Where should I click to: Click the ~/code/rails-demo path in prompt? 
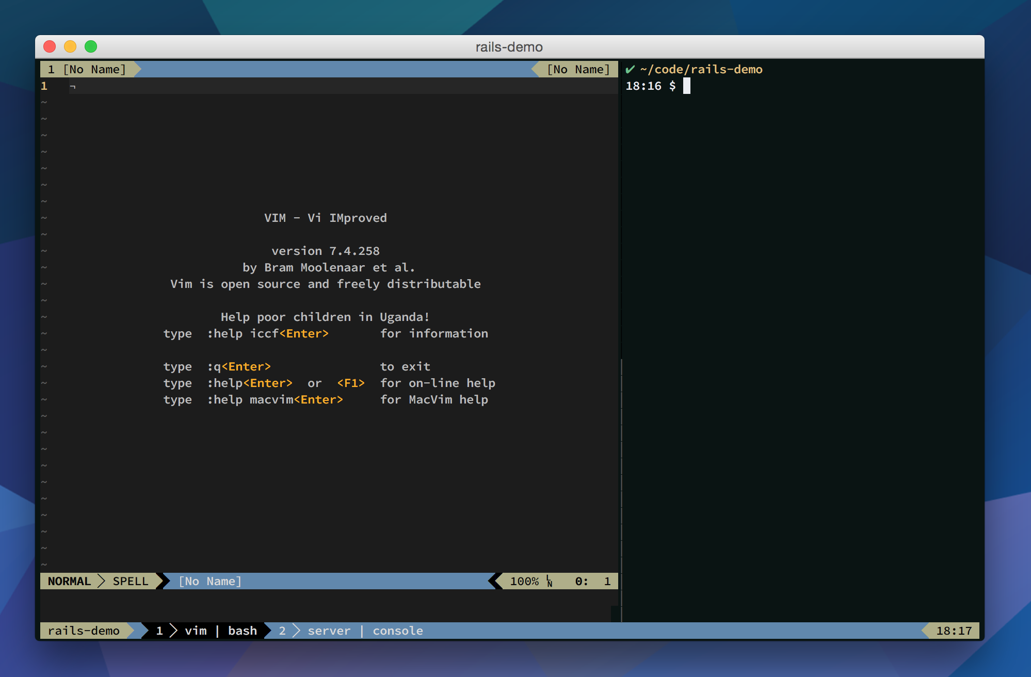[x=701, y=69]
